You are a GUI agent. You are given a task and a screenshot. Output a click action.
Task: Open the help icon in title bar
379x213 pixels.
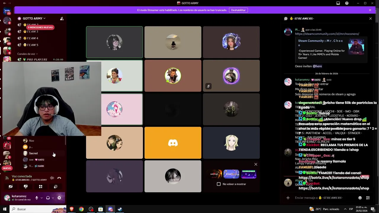347,3
